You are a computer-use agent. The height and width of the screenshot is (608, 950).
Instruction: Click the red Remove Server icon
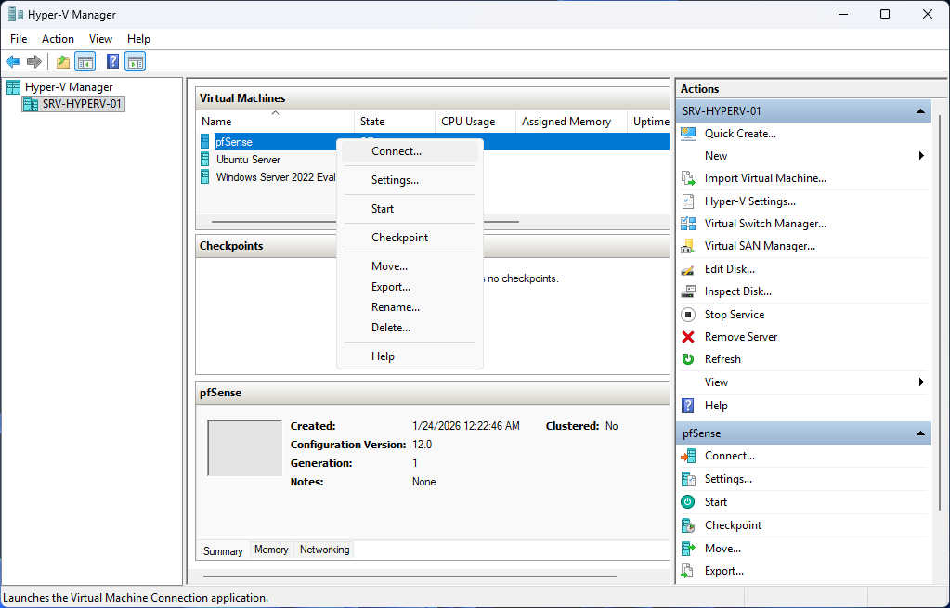688,337
